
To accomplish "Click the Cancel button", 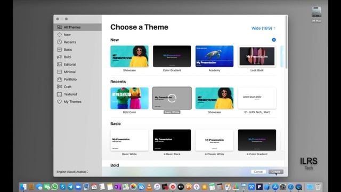I will pyautogui.click(x=258, y=172).
